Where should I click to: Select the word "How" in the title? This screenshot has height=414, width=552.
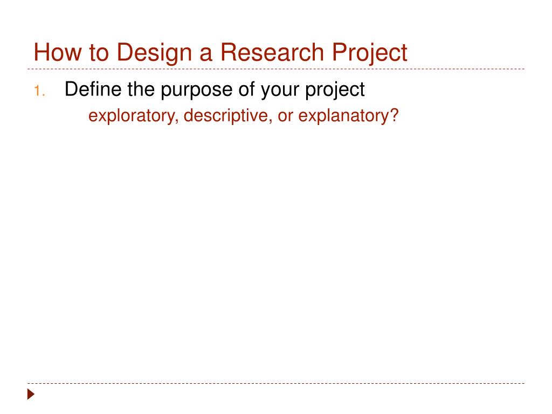click(57, 52)
